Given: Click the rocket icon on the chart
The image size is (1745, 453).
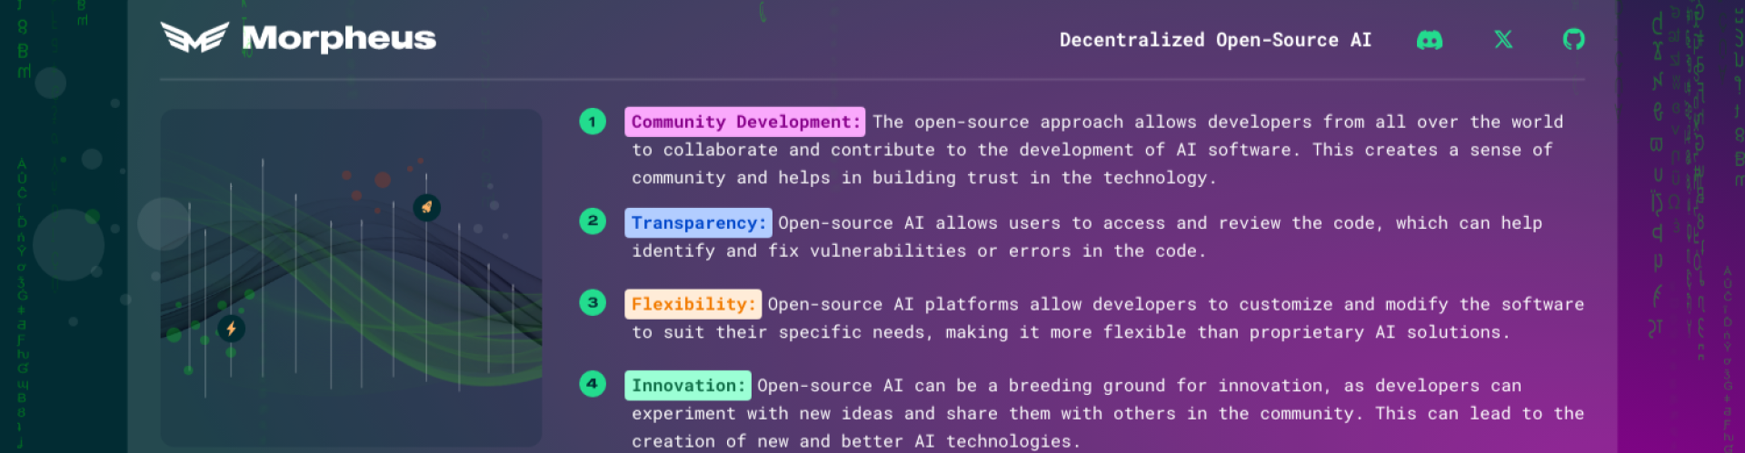Looking at the screenshot, I should pos(426,207).
